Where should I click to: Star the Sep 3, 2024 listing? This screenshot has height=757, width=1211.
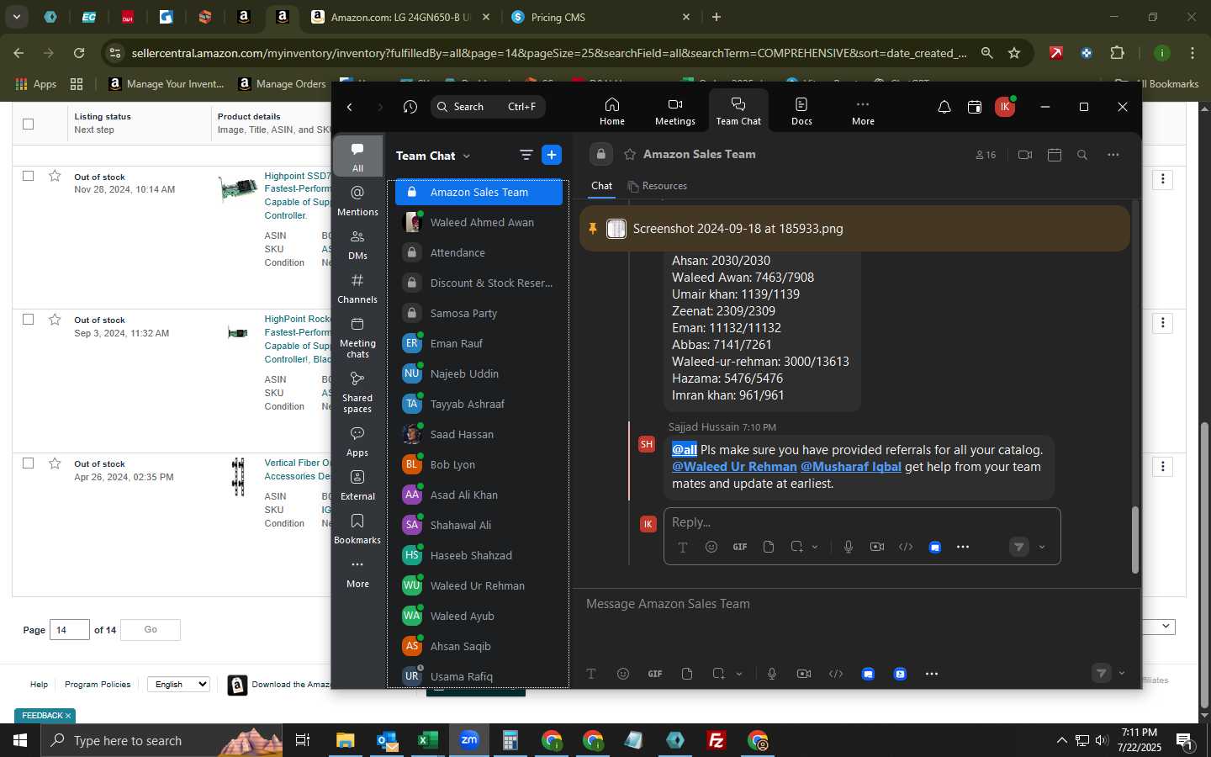pyautogui.click(x=55, y=320)
